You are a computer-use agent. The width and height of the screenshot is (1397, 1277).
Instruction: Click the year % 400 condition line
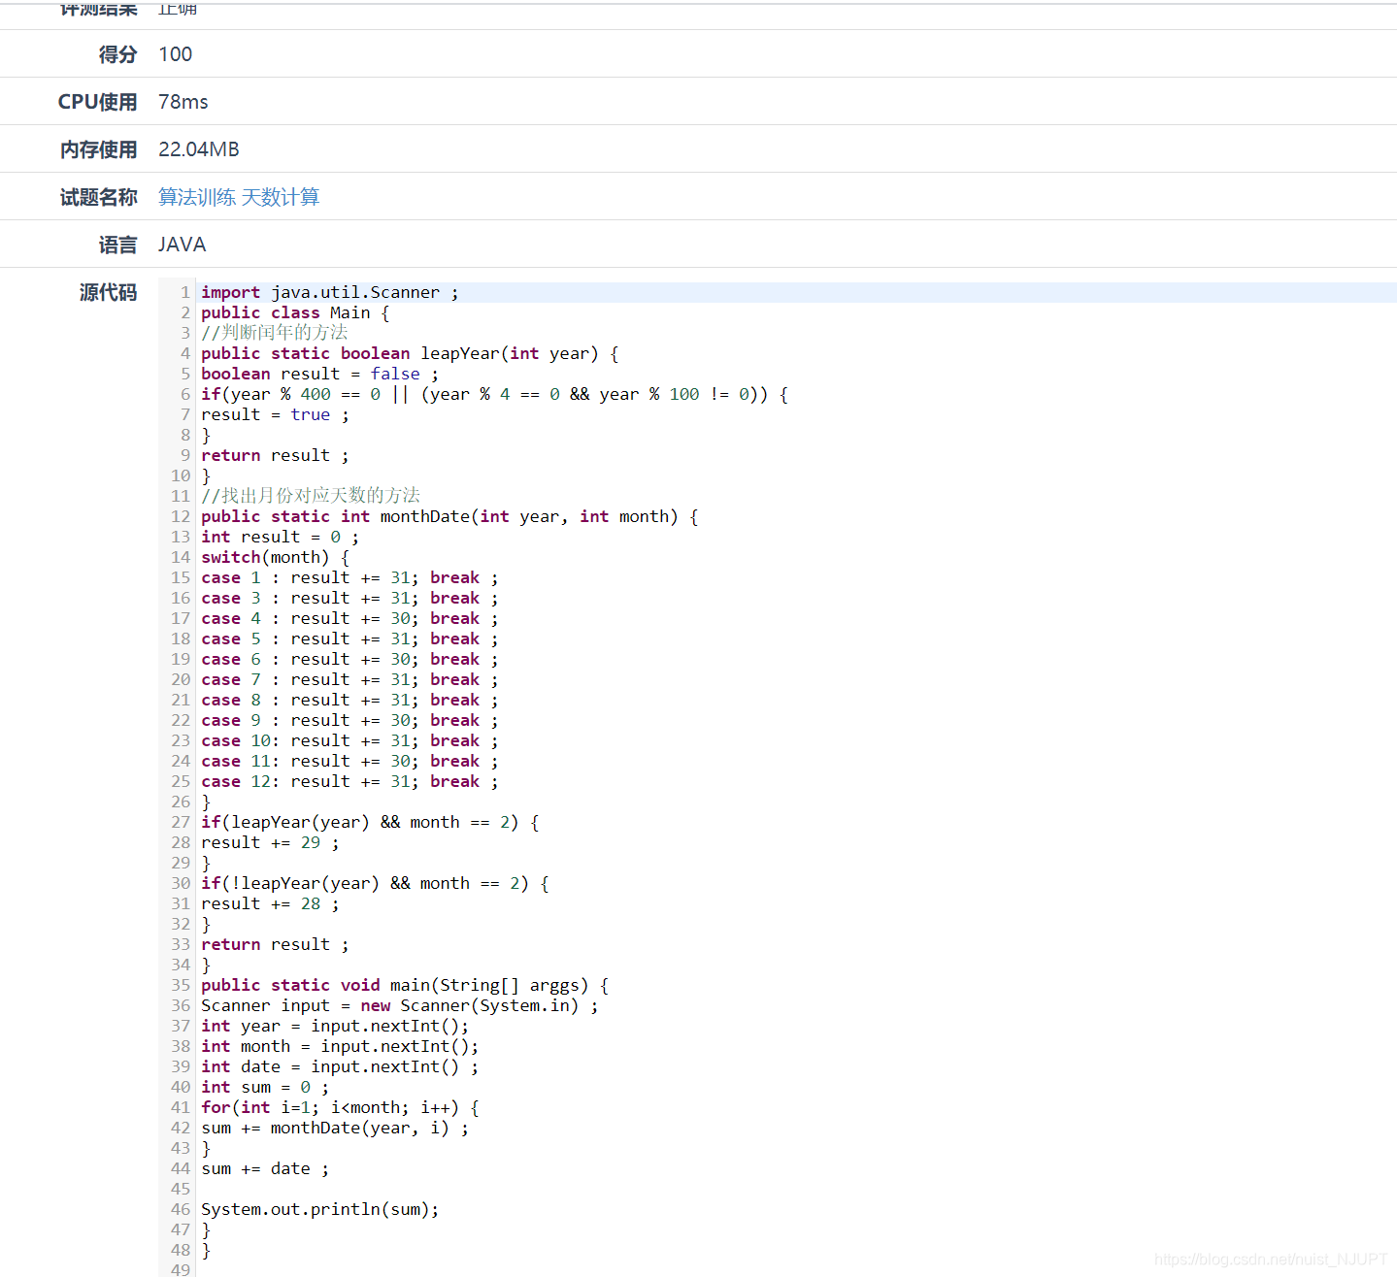tap(494, 394)
